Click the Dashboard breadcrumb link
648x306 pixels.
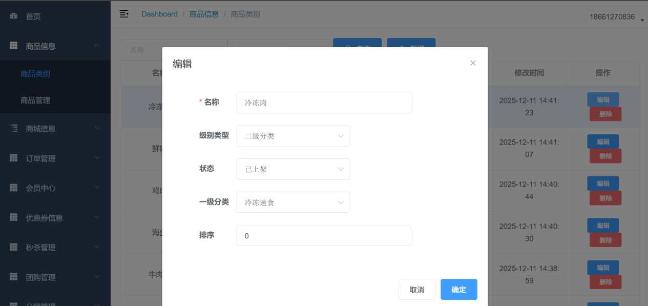coord(159,14)
